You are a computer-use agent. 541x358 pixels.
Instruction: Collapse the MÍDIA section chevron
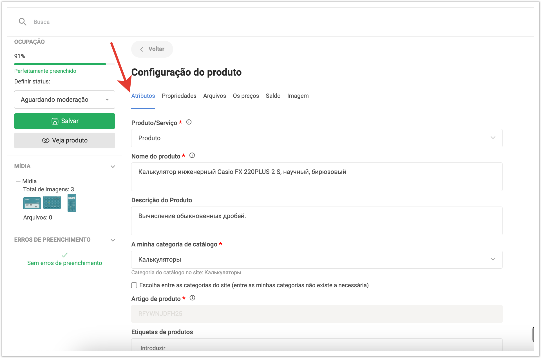pos(113,166)
